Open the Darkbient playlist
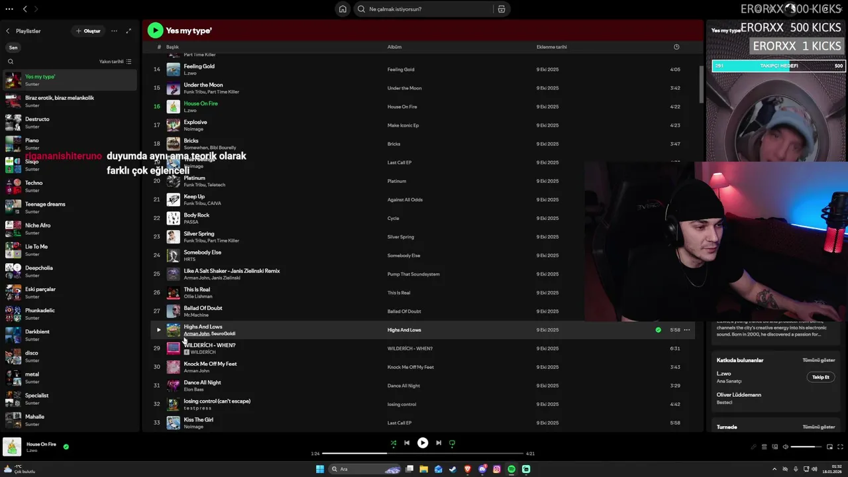 (70, 335)
